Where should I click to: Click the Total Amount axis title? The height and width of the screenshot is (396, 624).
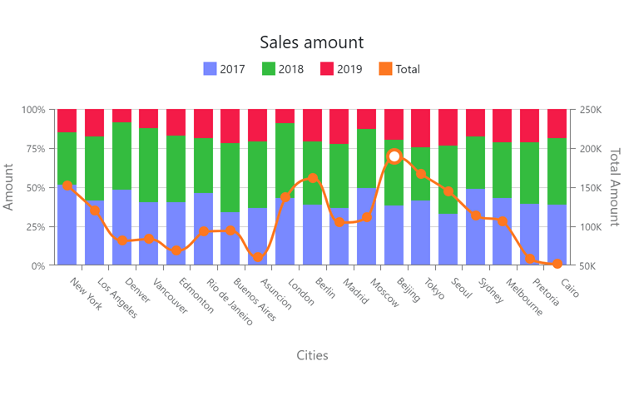615,187
